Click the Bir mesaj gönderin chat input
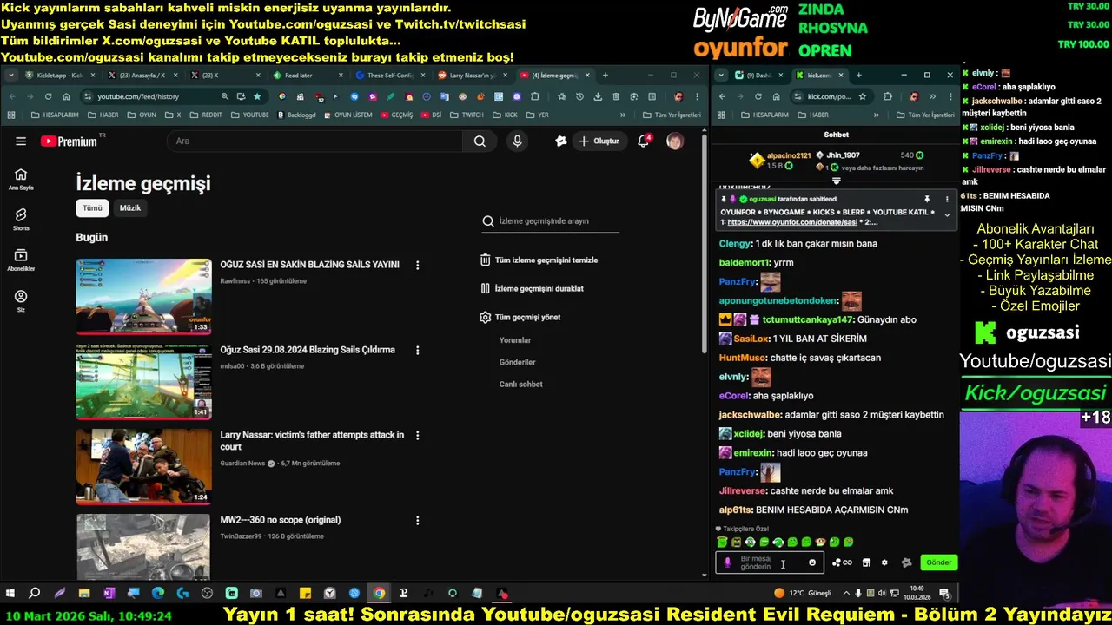1112x625 pixels. (770, 562)
